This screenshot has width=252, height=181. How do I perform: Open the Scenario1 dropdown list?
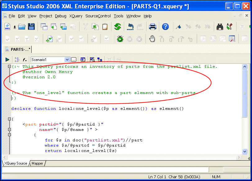point(67,59)
